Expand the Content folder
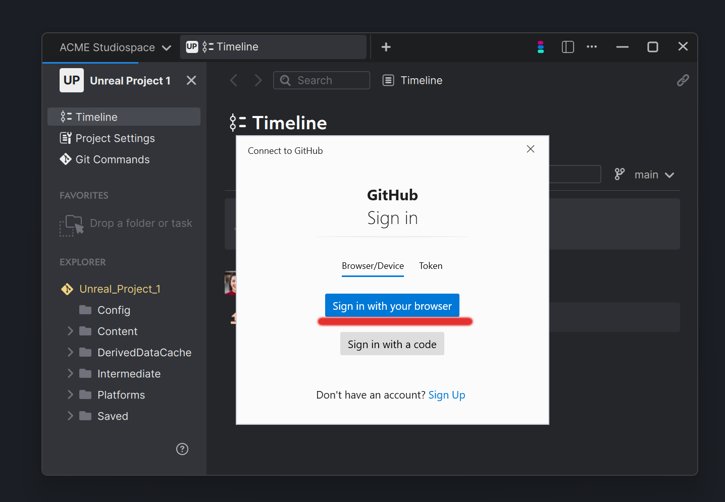 [x=70, y=331]
